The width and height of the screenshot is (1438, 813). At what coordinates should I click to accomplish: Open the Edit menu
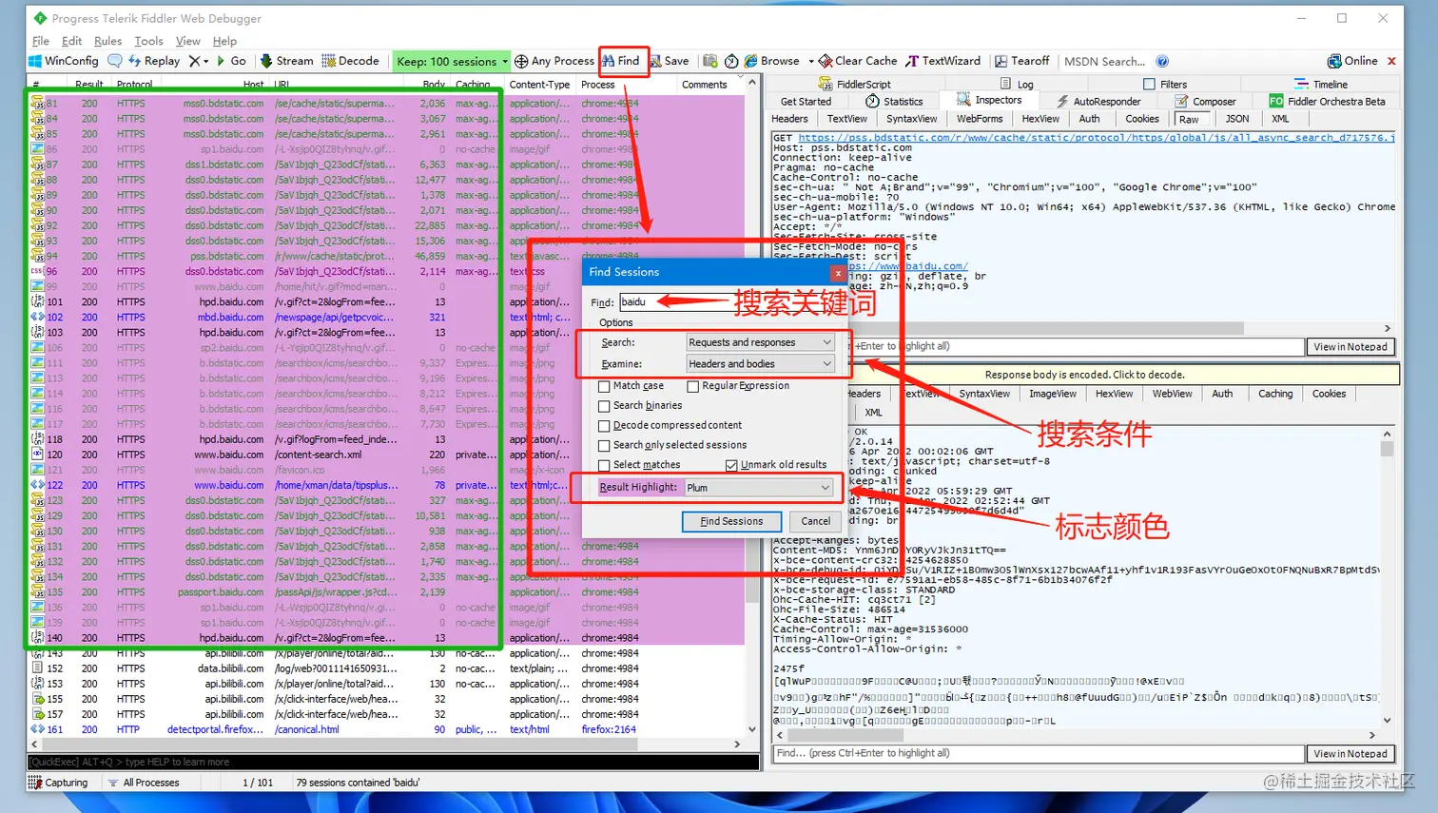point(71,41)
